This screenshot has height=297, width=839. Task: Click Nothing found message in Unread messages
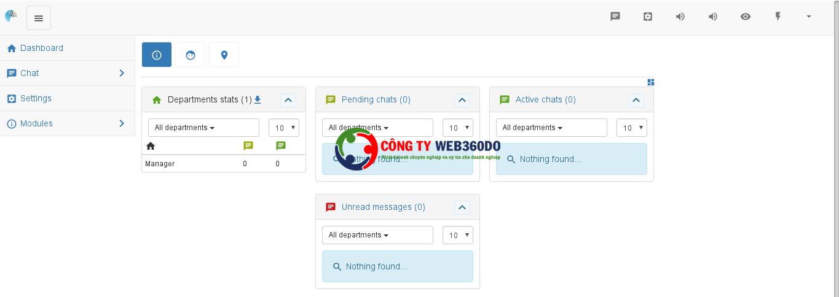pyautogui.click(x=398, y=266)
